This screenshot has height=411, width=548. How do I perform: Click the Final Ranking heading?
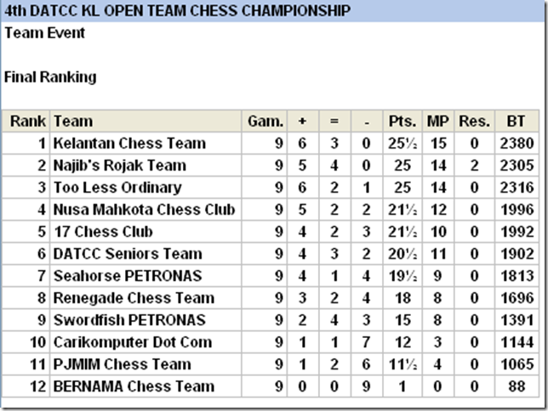coord(50,77)
